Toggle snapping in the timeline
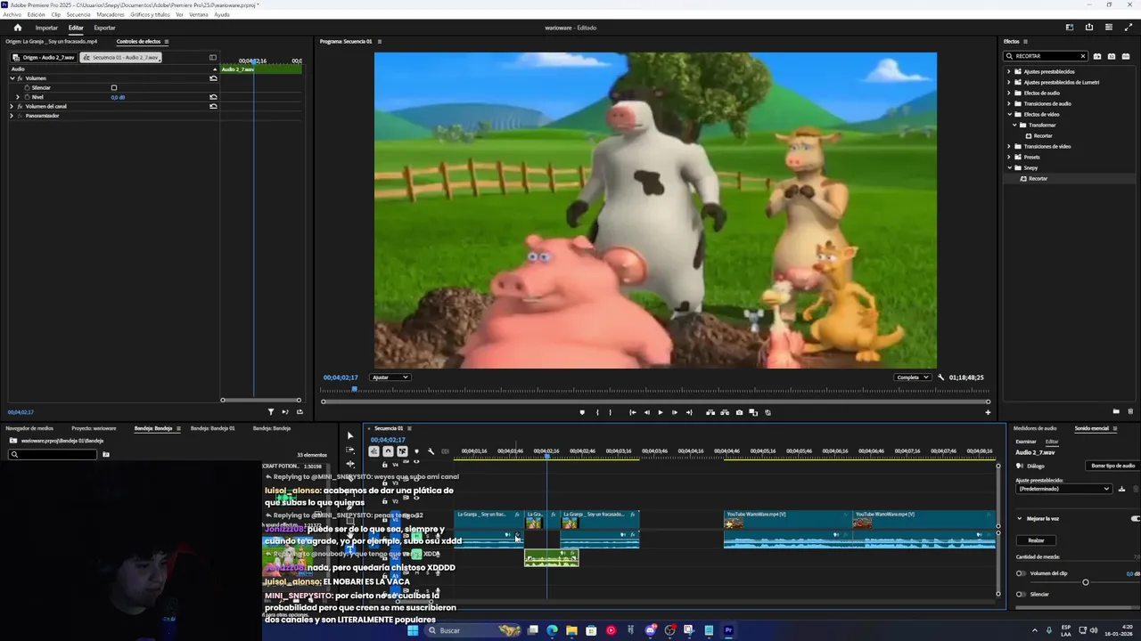Screen dimensions: 1141x641 coord(388,451)
